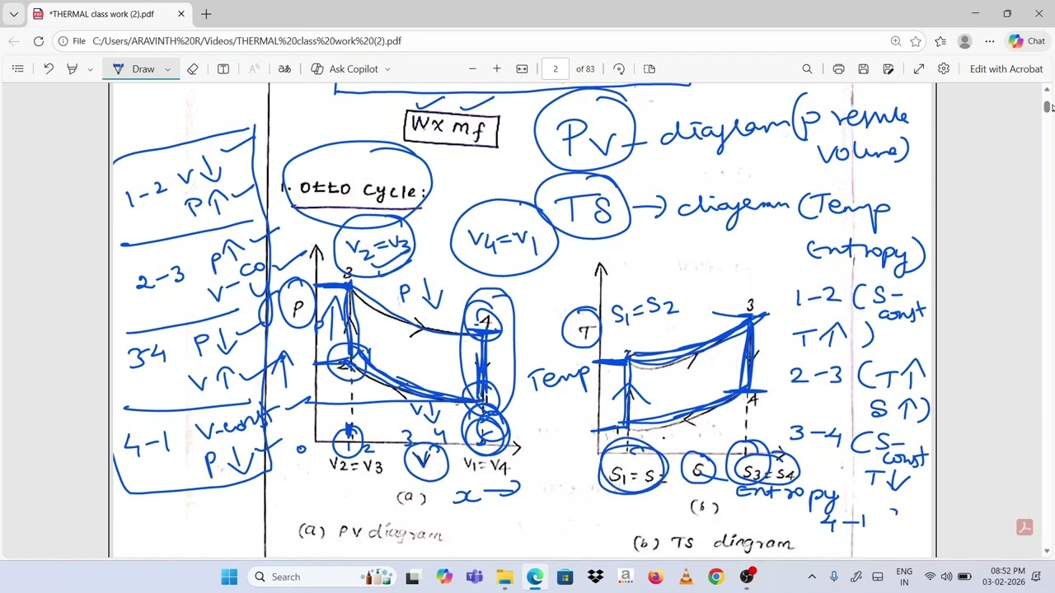Click the Read aloud icon
1055x593 pixels.
pos(254,69)
